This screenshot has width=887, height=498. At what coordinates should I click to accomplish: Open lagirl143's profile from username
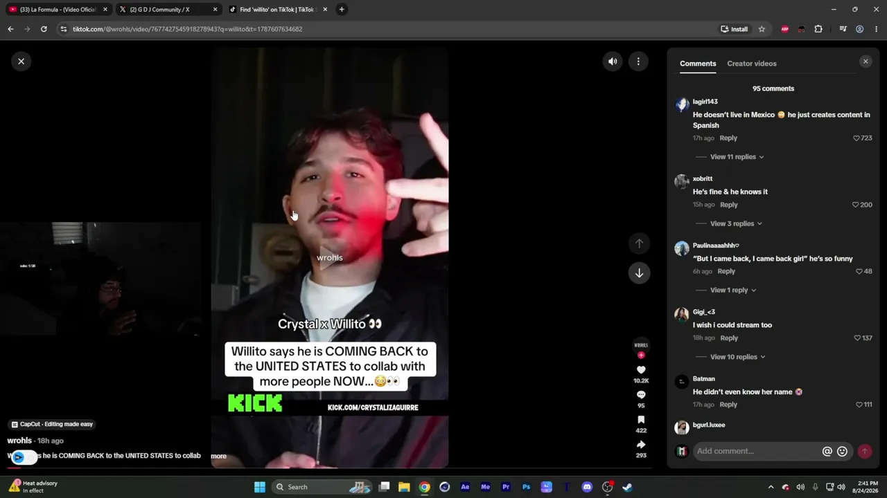coord(705,102)
